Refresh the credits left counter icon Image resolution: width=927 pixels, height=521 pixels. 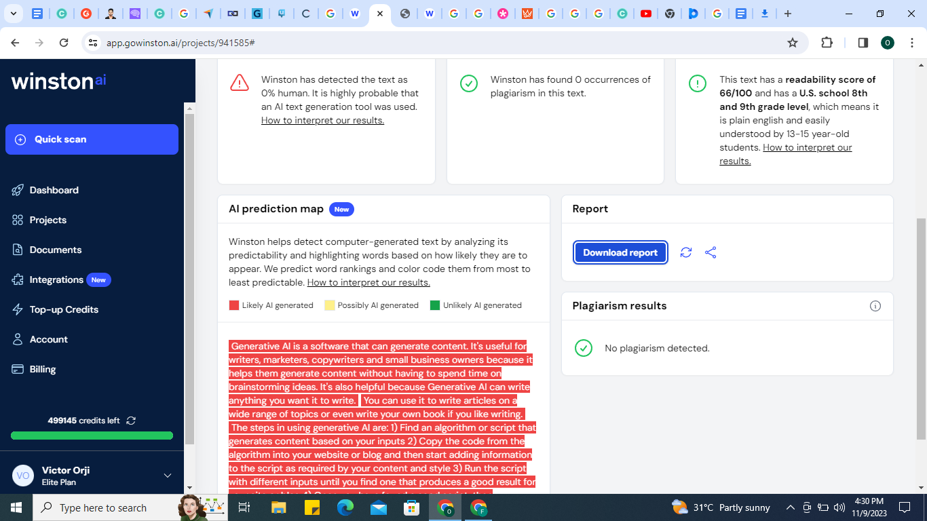pyautogui.click(x=131, y=421)
